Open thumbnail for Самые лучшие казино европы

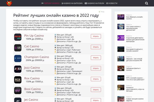tap(121, 99)
